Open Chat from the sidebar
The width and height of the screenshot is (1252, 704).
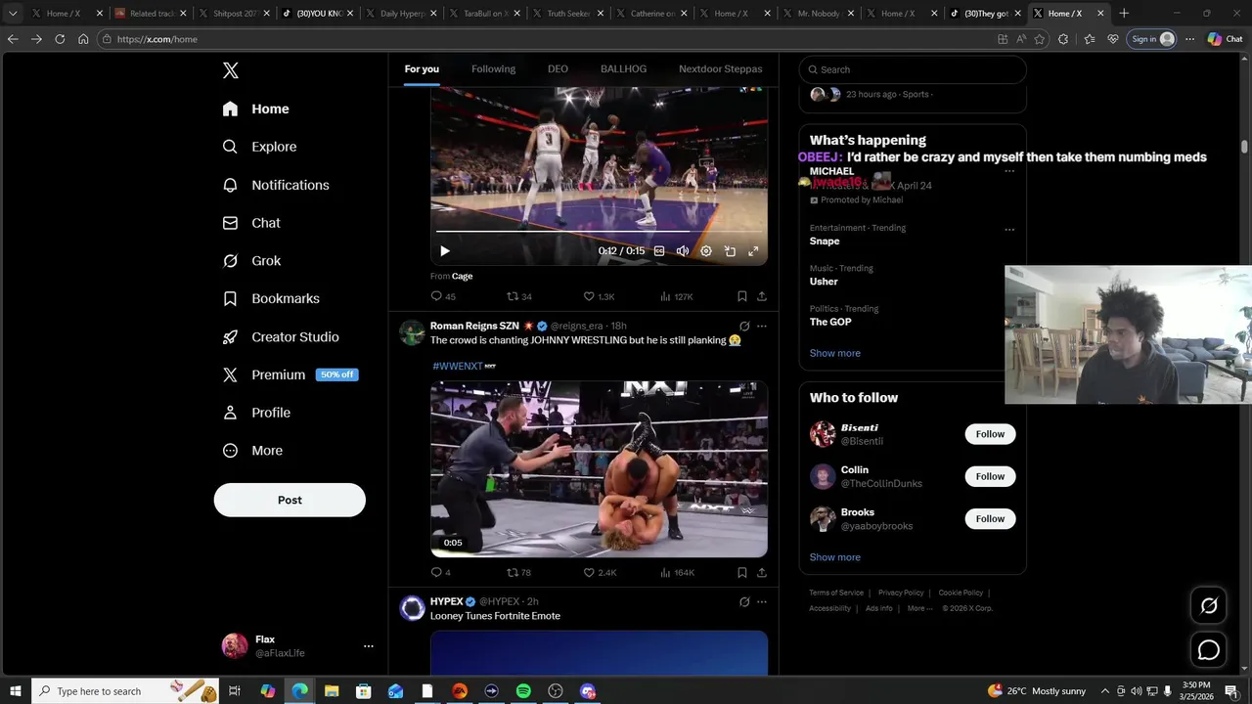[x=251, y=223]
